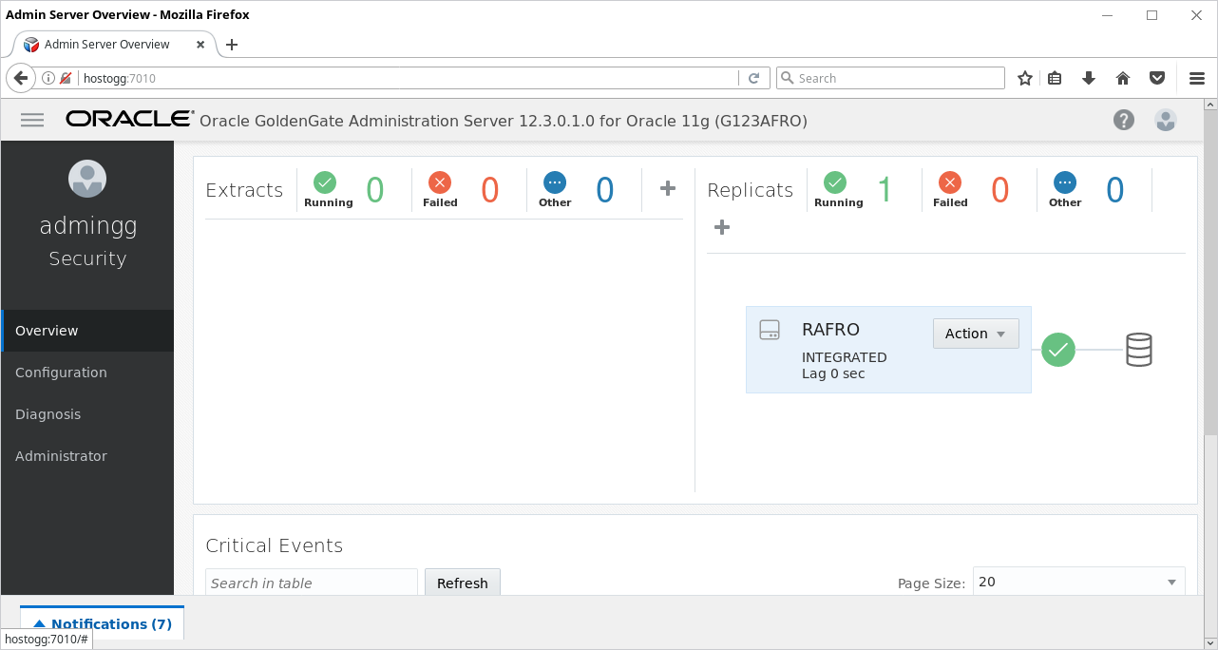Click the Oracle logo
Viewport: 1218px width, 650px height.
[x=129, y=119]
